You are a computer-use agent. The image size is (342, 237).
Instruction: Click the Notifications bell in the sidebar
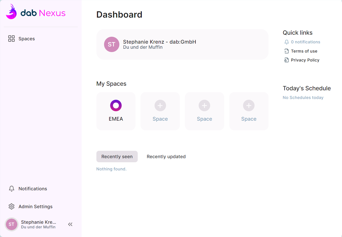[x=11, y=189]
